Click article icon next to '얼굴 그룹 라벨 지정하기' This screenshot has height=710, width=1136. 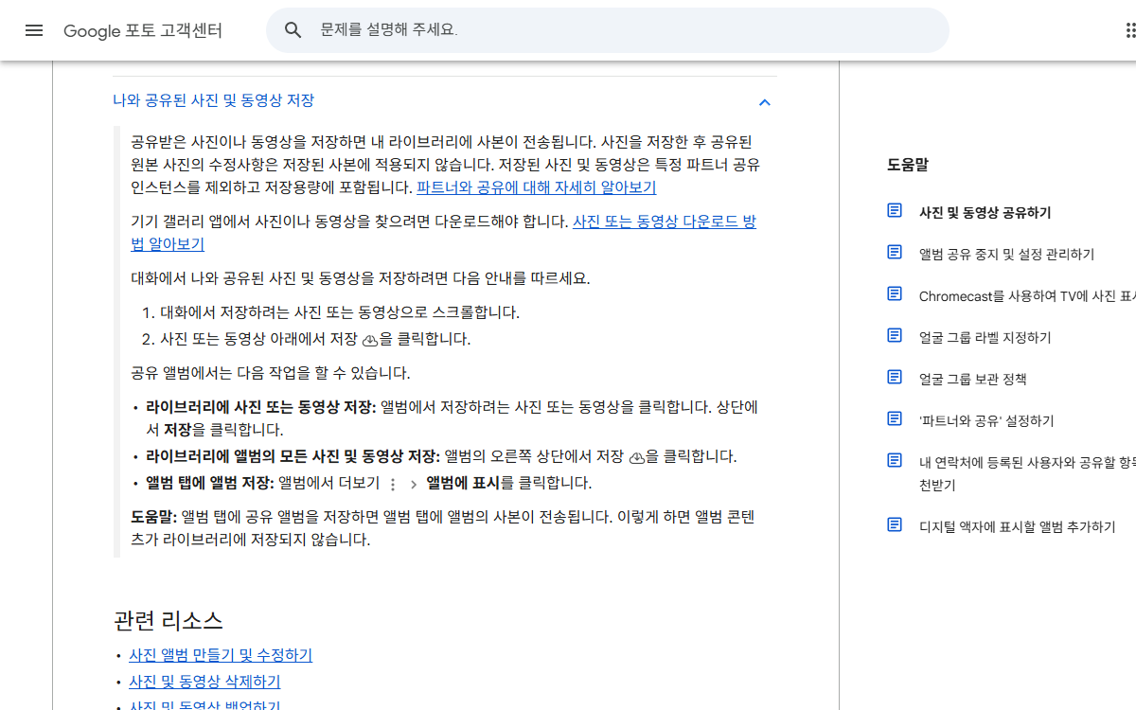click(x=895, y=335)
